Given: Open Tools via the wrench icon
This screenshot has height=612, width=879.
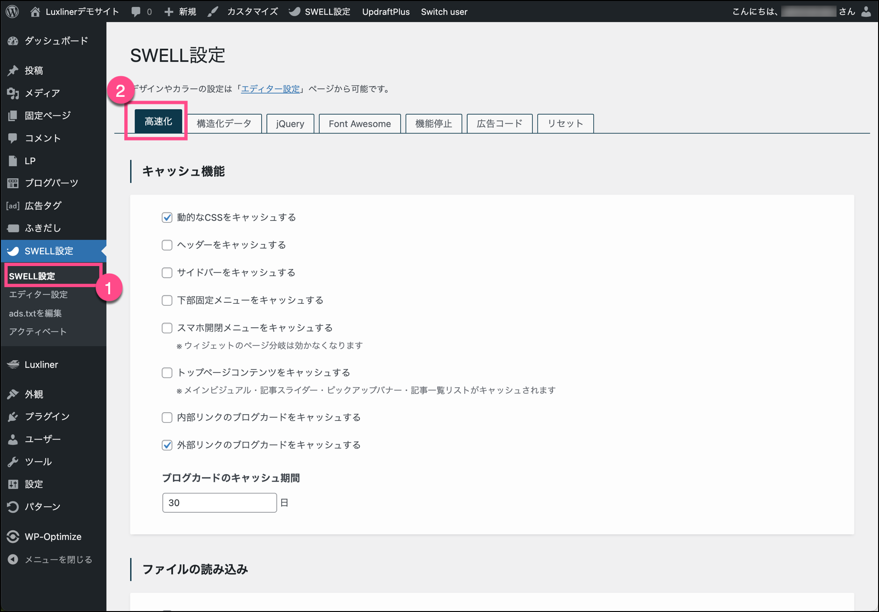Looking at the screenshot, I should [13, 462].
